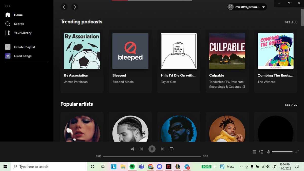
Task: Open Google Chrome from taskbar
Action: coord(150,167)
